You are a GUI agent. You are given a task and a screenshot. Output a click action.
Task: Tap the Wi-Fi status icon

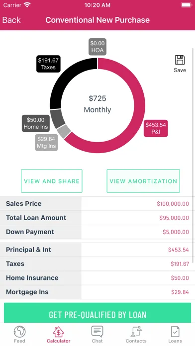[x=27, y=5]
